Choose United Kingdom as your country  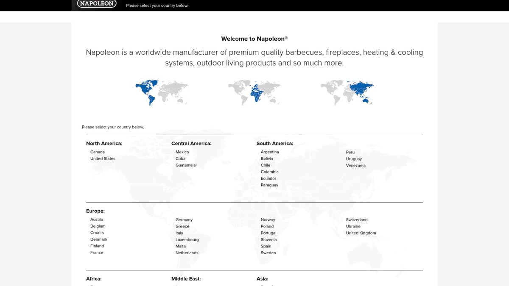(x=361, y=233)
